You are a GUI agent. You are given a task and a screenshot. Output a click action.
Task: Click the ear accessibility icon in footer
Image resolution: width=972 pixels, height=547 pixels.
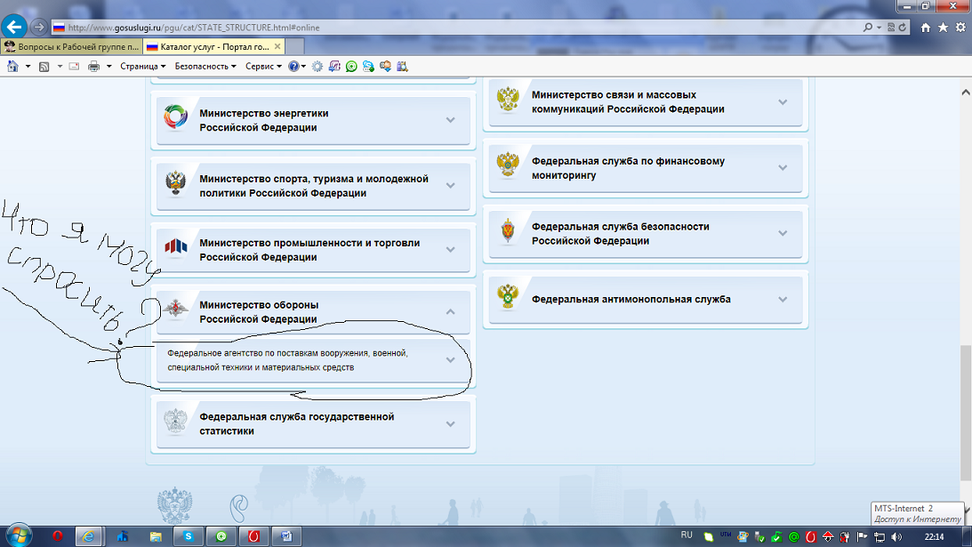[238, 509]
